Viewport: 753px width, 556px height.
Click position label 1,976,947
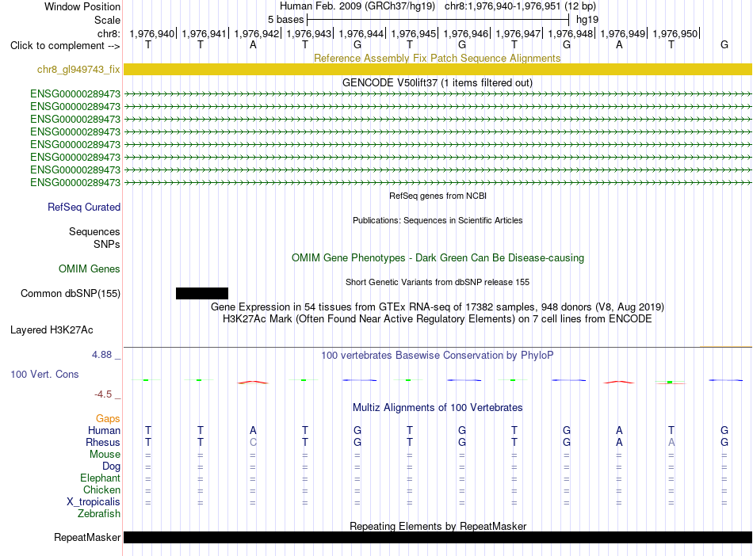518,33
